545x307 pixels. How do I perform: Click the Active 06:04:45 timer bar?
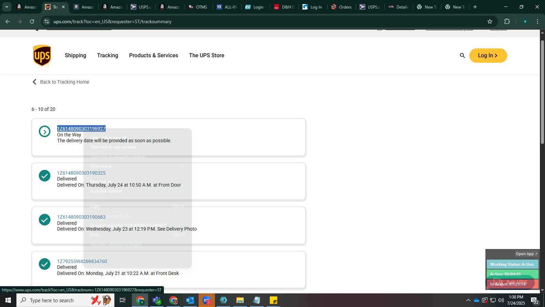point(512,274)
